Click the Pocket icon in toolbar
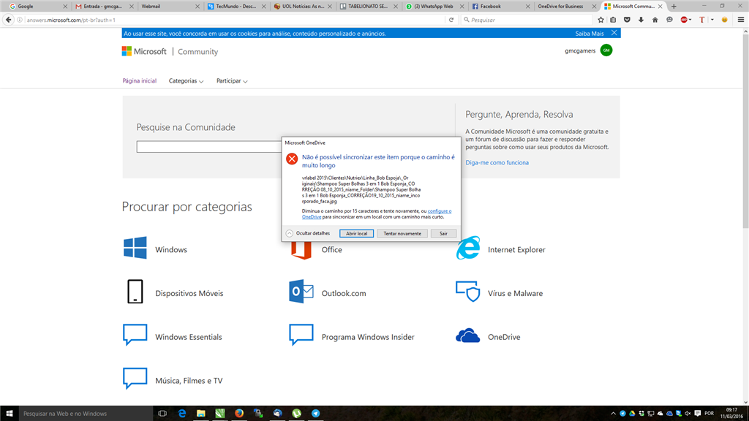This screenshot has height=421, width=749. [627, 20]
